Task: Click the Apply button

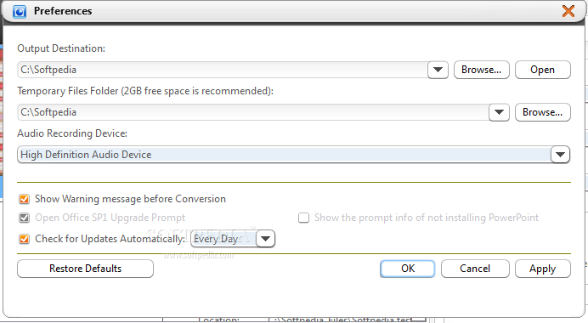Action: pos(543,269)
